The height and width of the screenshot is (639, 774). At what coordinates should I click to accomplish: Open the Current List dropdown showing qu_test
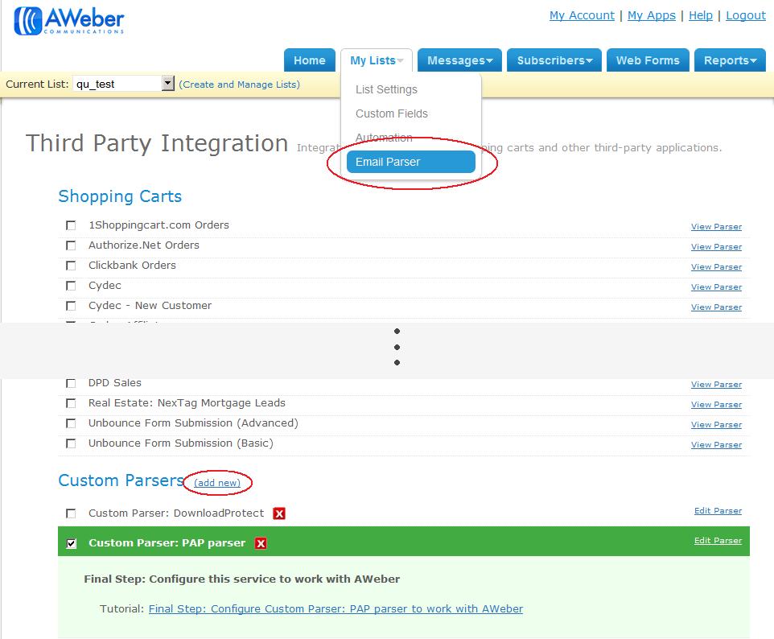click(x=123, y=84)
